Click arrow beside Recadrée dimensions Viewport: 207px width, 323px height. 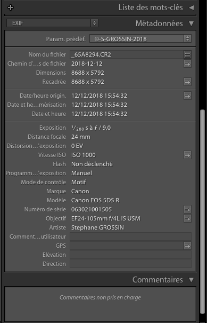coord(187,82)
